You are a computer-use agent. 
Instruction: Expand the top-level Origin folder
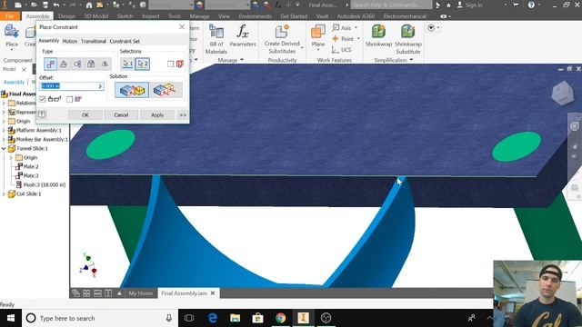tap(4, 121)
